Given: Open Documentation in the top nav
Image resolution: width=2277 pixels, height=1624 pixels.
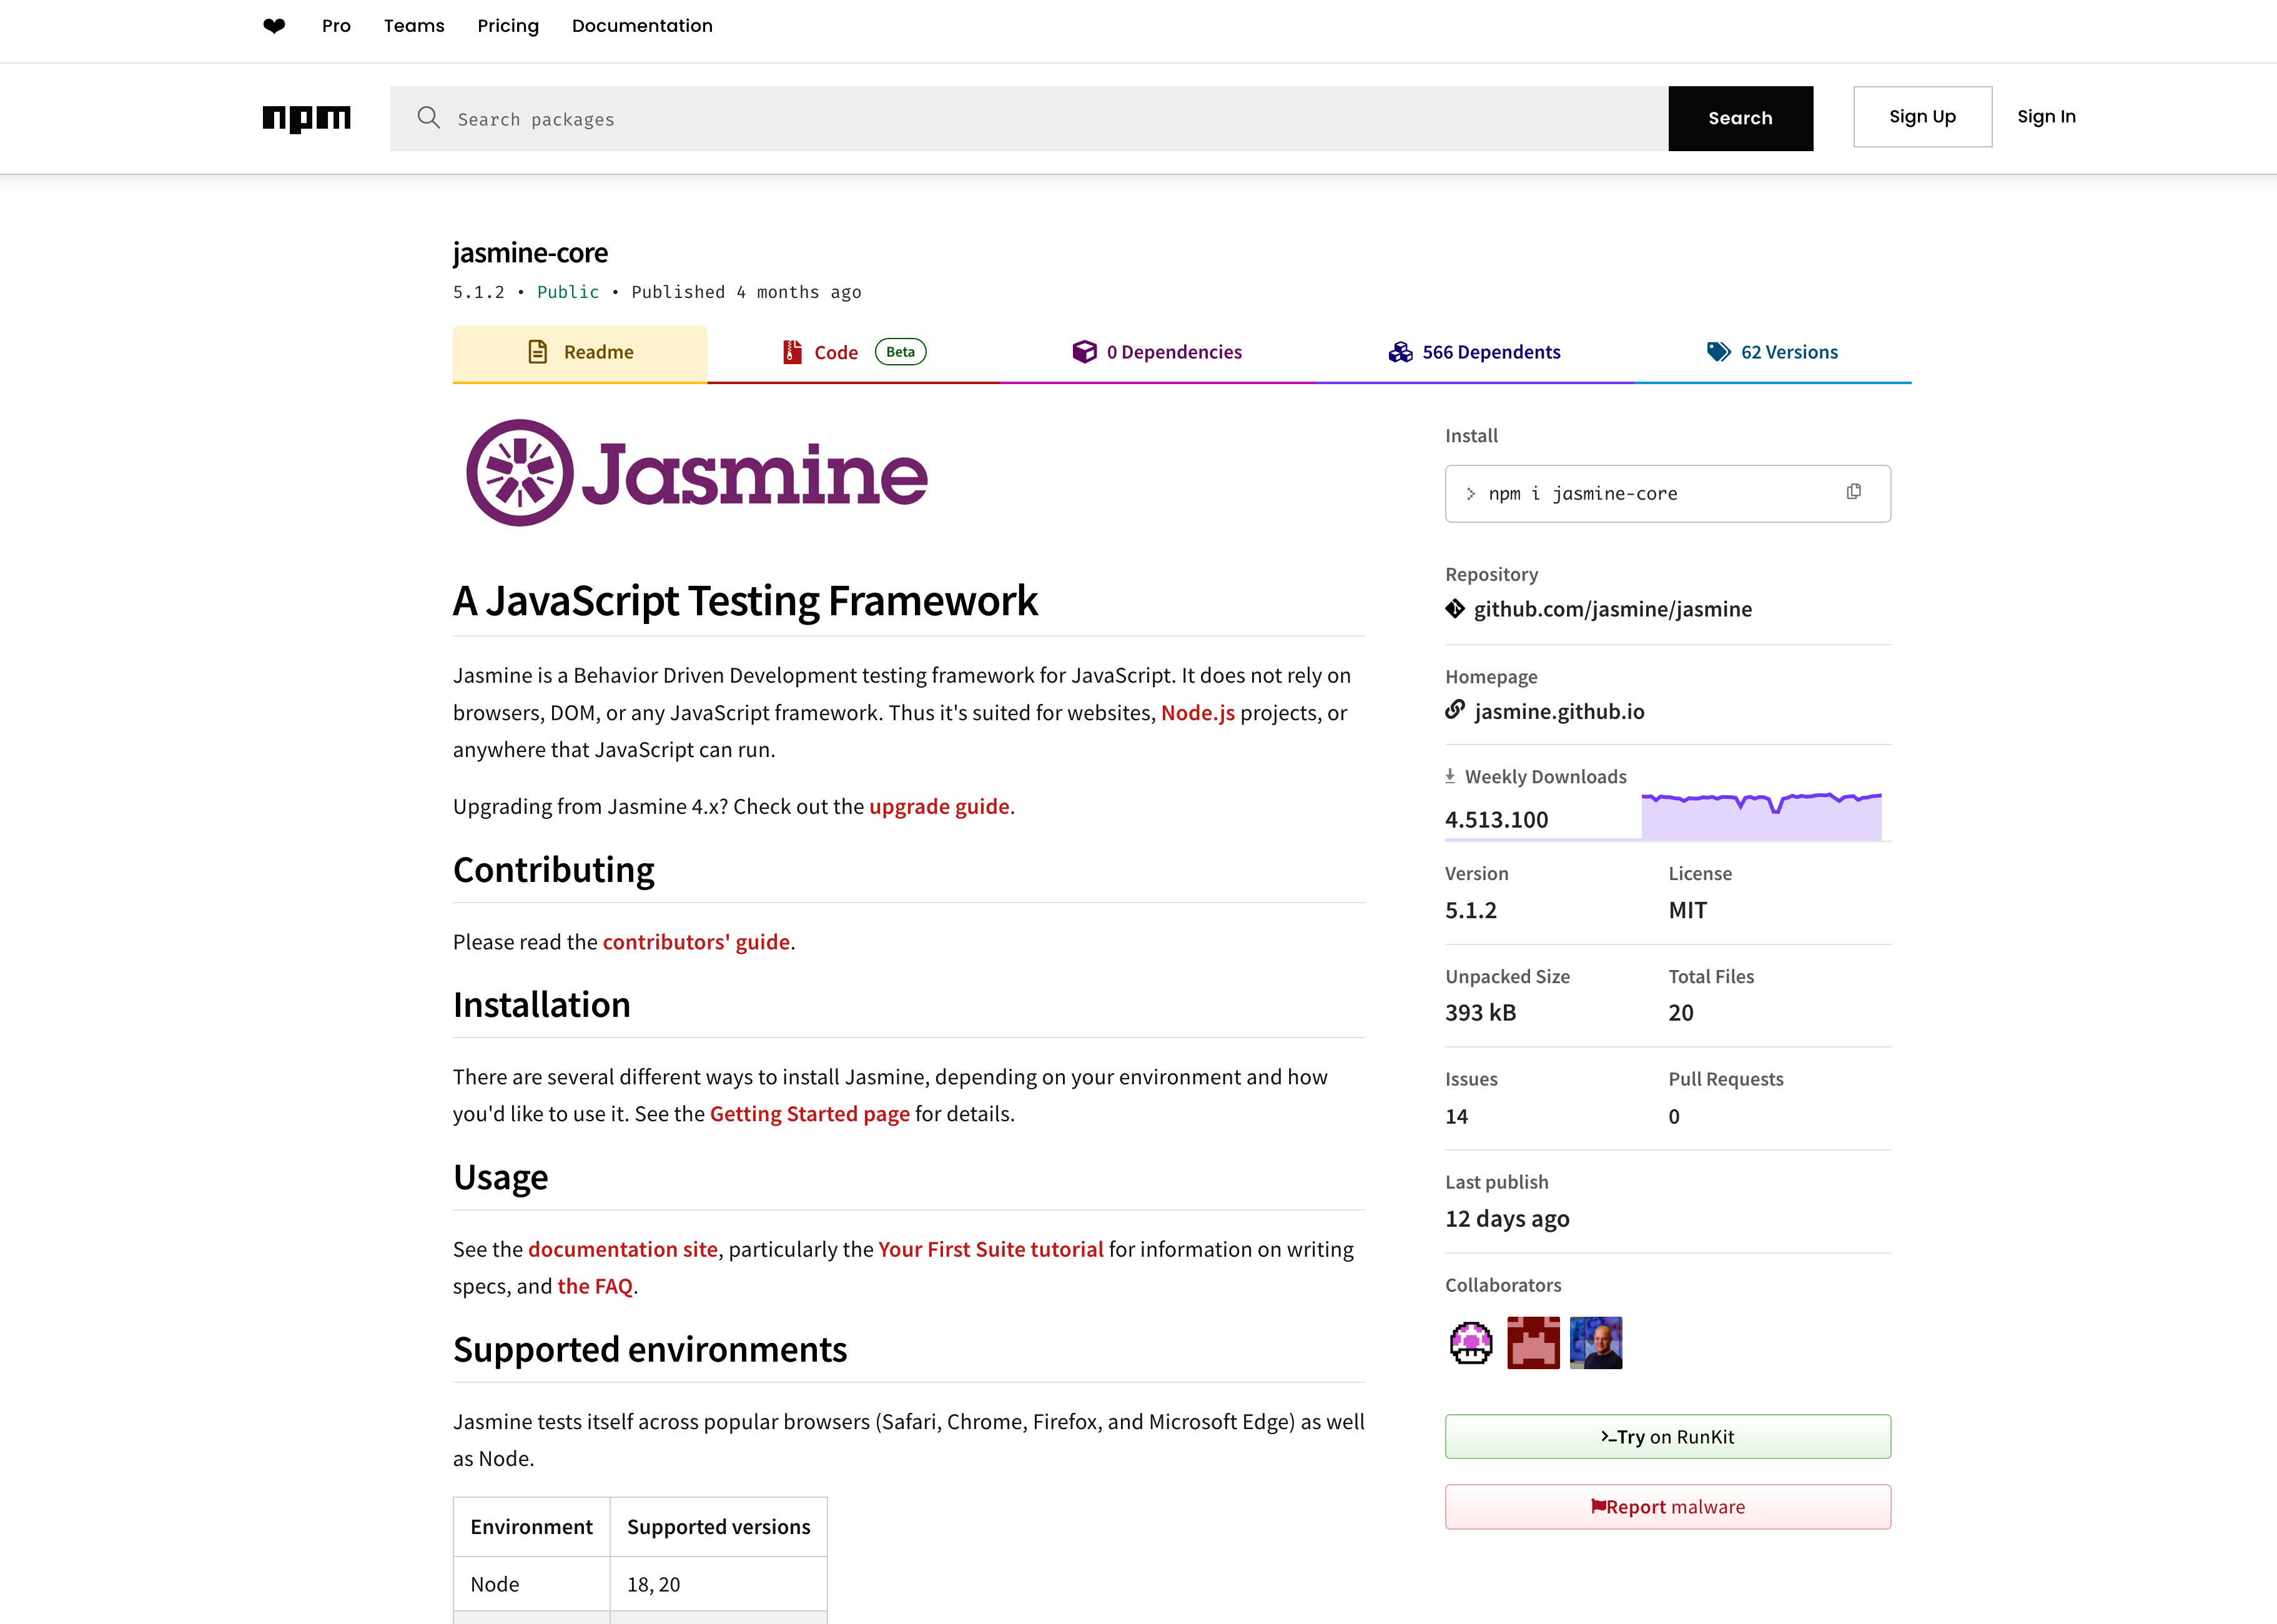Looking at the screenshot, I should (x=642, y=26).
